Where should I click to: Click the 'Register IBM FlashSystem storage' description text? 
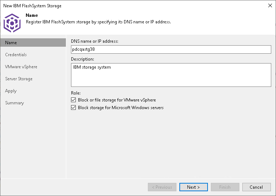tap(98, 22)
